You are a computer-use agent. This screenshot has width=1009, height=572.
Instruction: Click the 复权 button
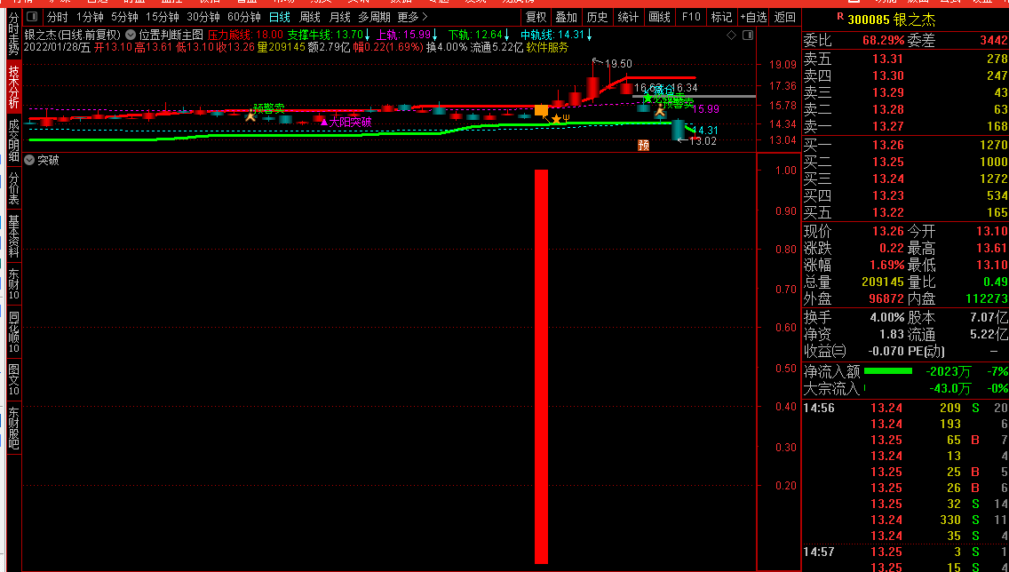(x=536, y=18)
